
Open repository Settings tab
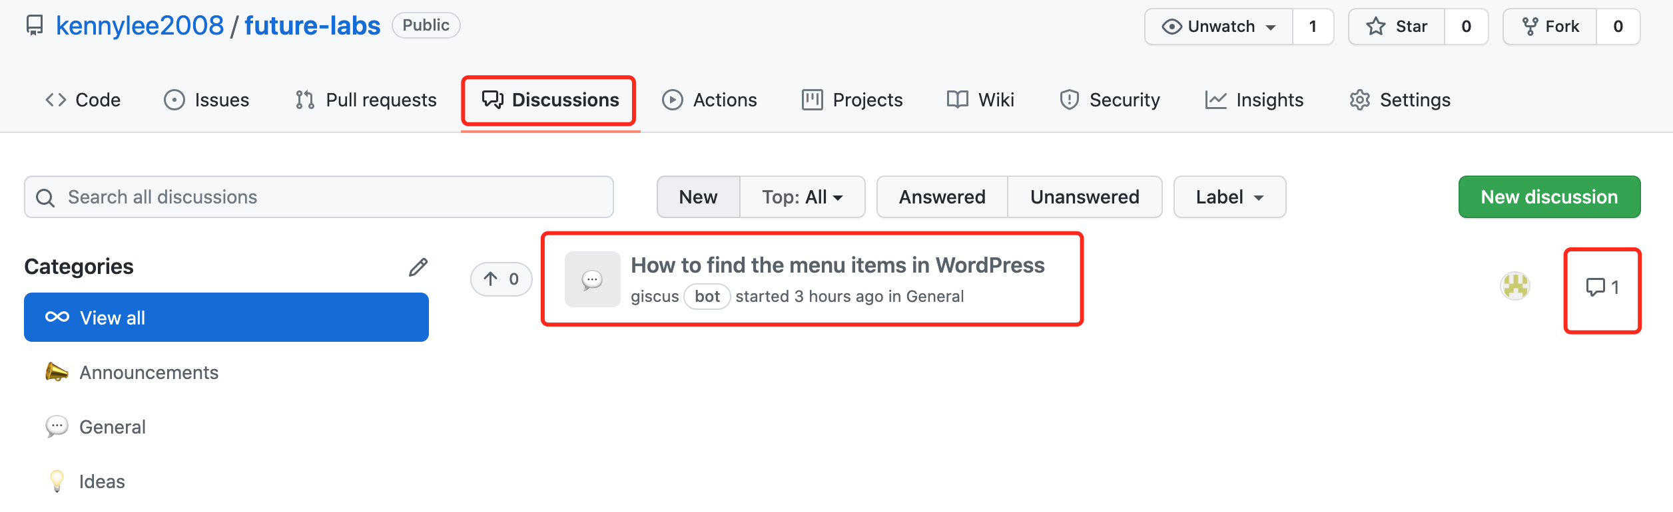click(1400, 100)
